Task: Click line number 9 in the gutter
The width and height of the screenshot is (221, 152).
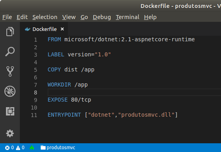Action: [x=36, y=100]
